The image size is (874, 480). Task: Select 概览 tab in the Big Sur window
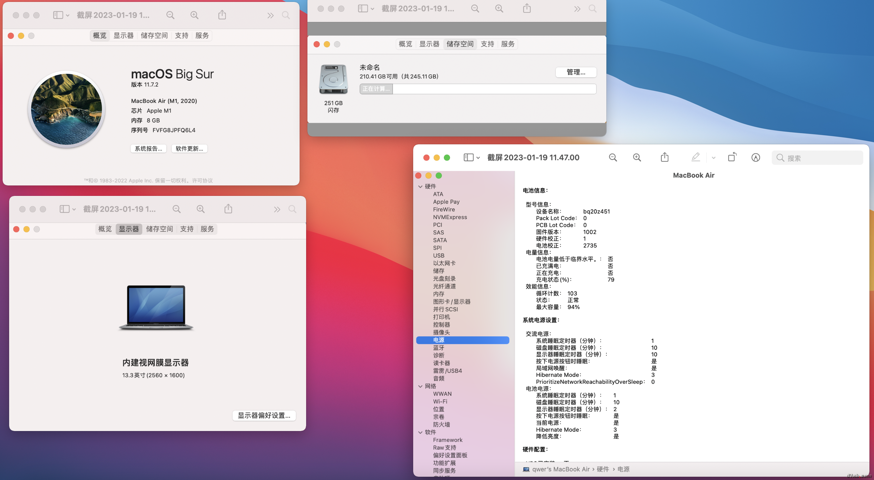pyautogui.click(x=100, y=36)
